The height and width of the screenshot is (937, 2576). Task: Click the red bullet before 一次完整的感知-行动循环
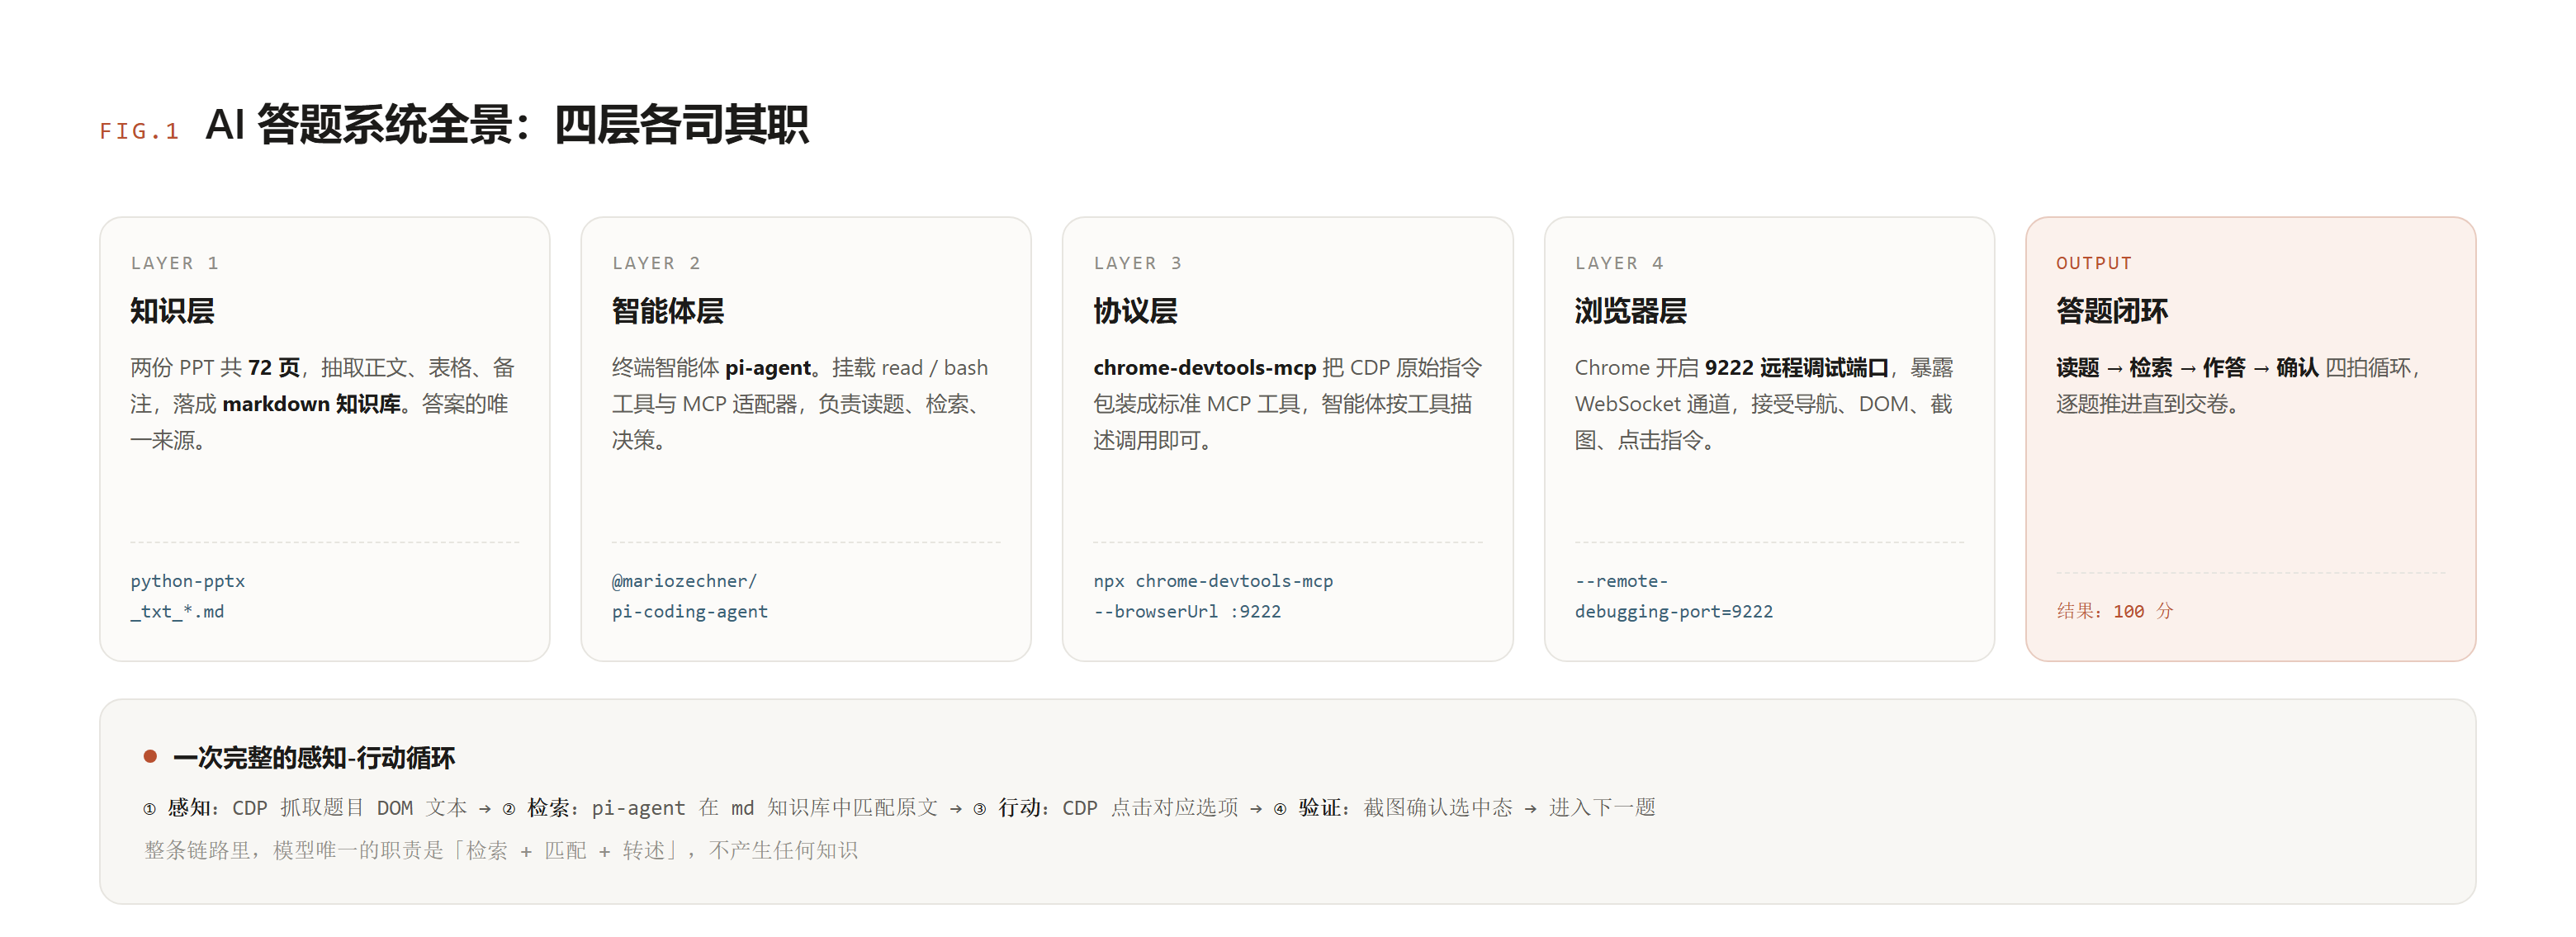pos(150,757)
